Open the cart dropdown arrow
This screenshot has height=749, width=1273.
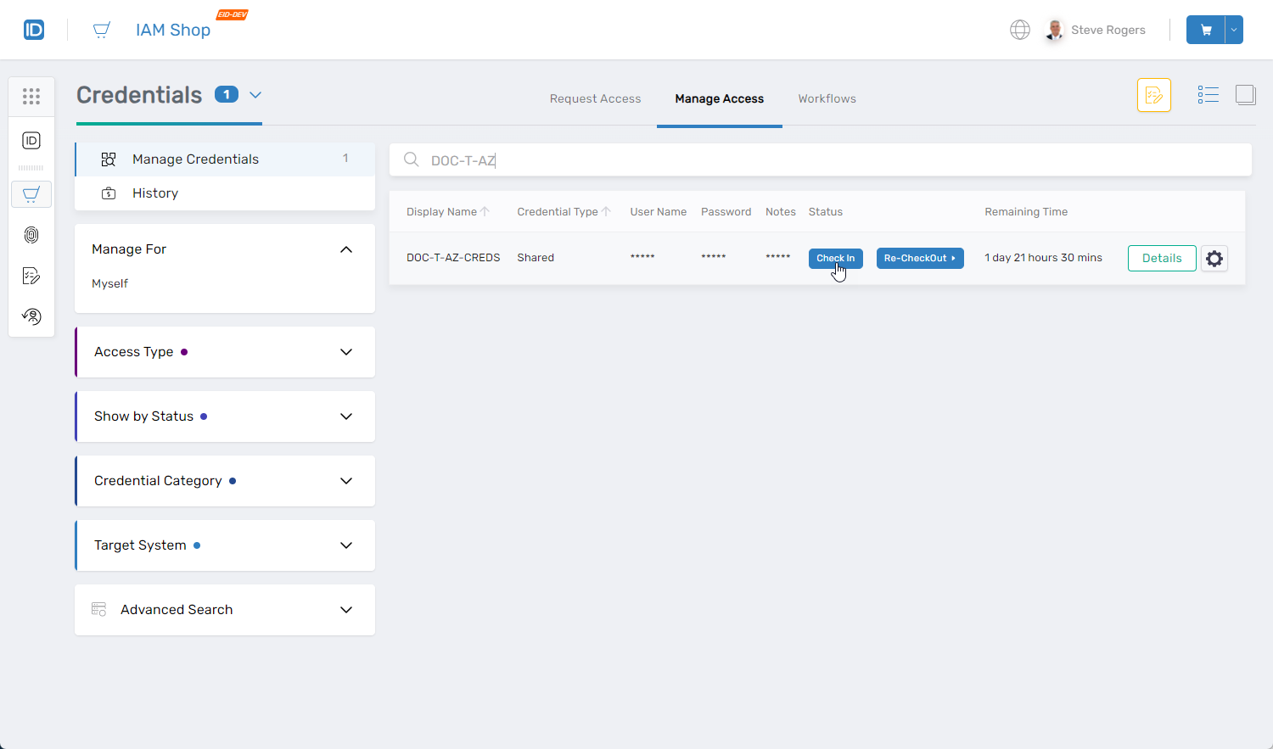click(1234, 30)
